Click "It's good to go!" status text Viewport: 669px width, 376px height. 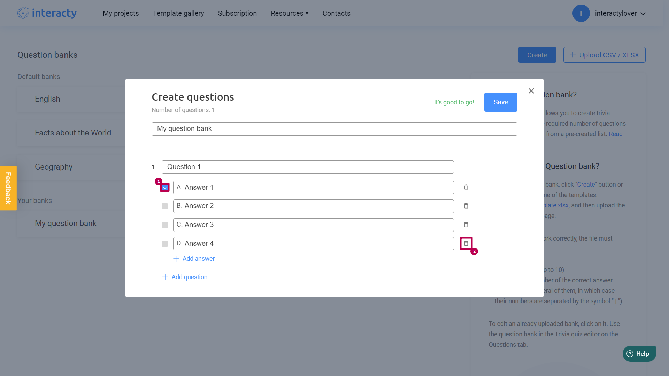pyautogui.click(x=454, y=102)
